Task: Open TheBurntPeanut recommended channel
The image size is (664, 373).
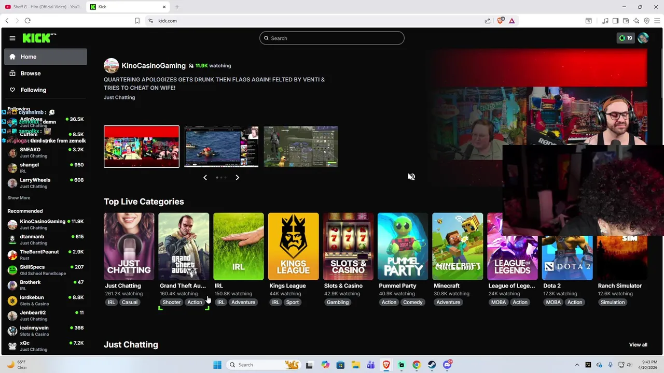Action: (x=46, y=254)
